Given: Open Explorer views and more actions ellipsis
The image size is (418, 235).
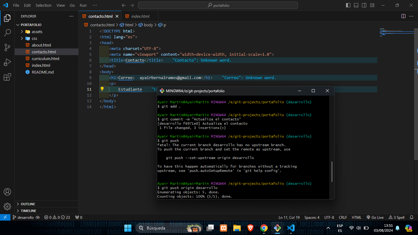Looking at the screenshot, I should (71, 16).
